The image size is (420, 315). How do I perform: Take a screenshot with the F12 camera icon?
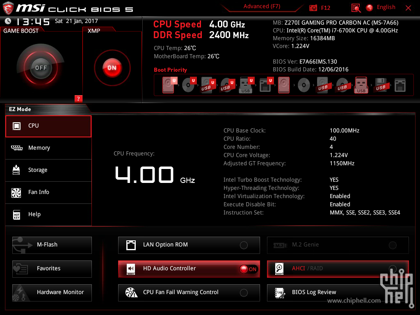[x=313, y=8]
